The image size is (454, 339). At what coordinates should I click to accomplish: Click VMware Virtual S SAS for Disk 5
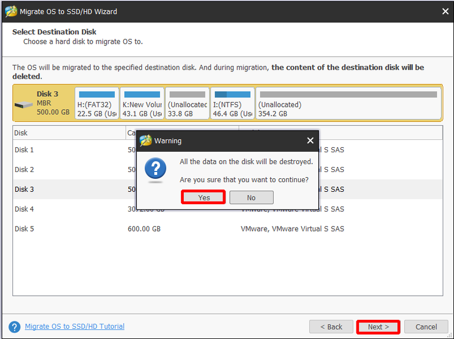coord(292,229)
